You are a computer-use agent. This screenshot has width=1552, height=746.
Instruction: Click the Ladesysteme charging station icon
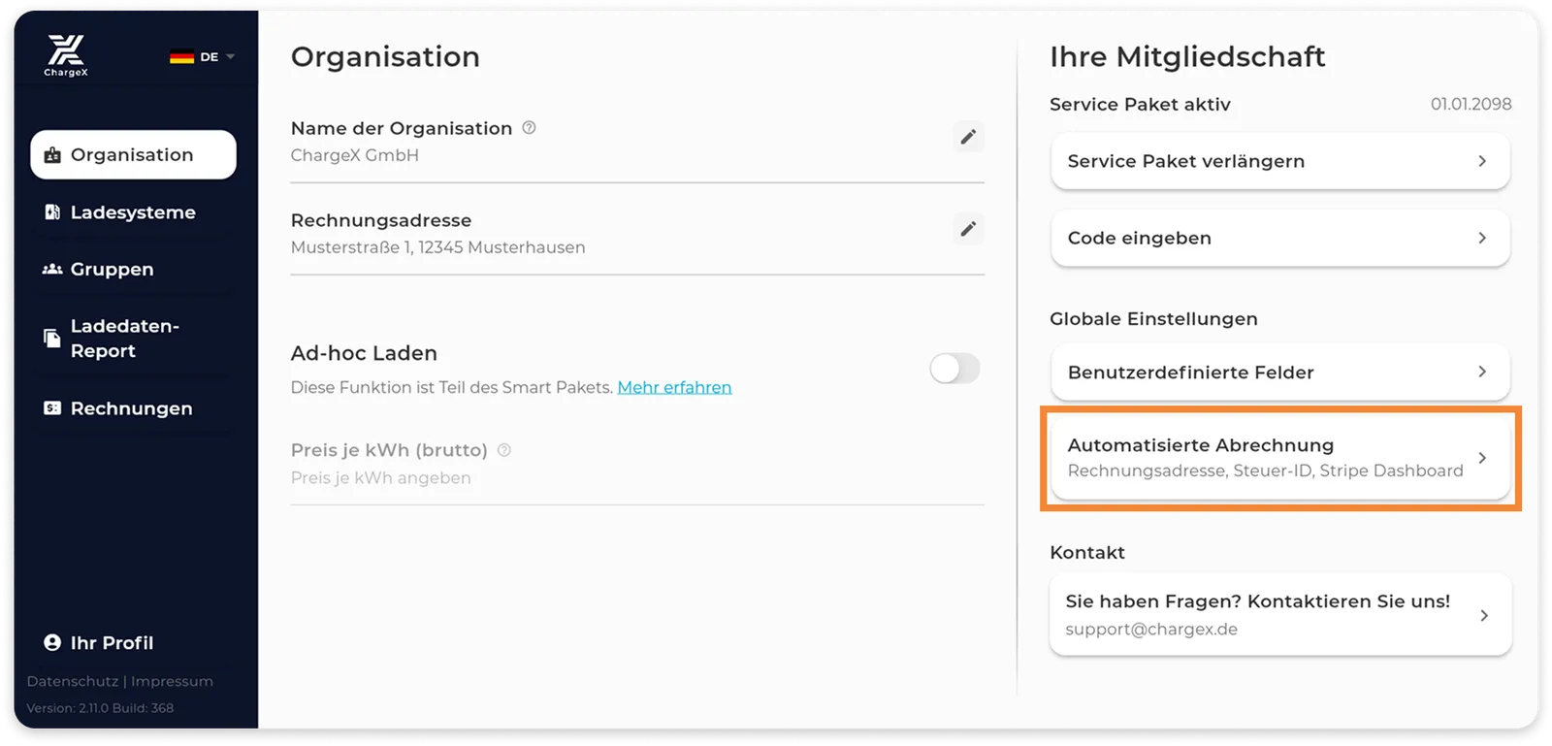point(52,211)
